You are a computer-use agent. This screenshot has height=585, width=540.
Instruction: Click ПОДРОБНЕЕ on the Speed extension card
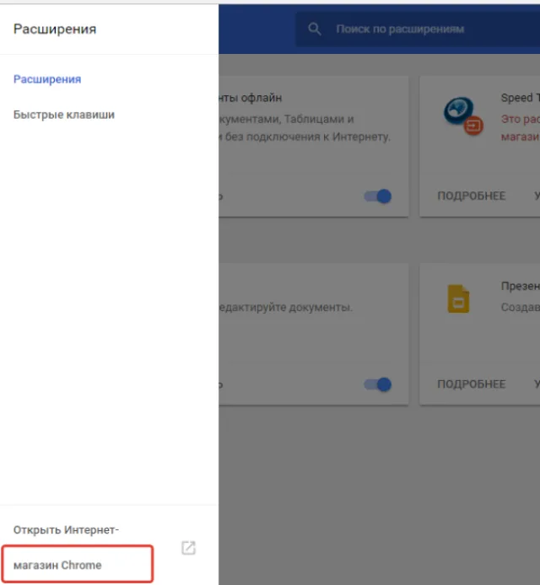click(472, 196)
